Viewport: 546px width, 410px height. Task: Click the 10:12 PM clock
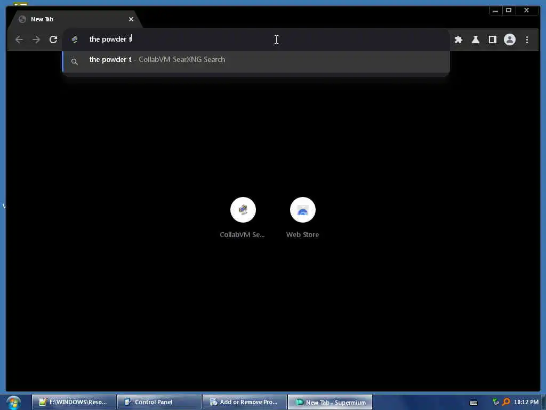point(526,403)
